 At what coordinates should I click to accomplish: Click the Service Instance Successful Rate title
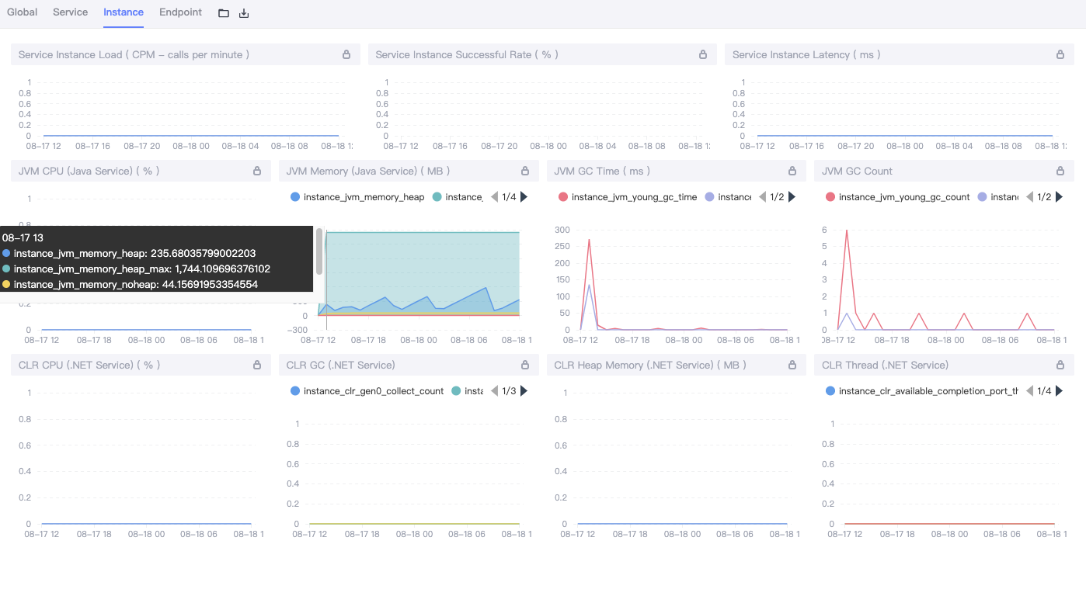pyautogui.click(x=467, y=54)
